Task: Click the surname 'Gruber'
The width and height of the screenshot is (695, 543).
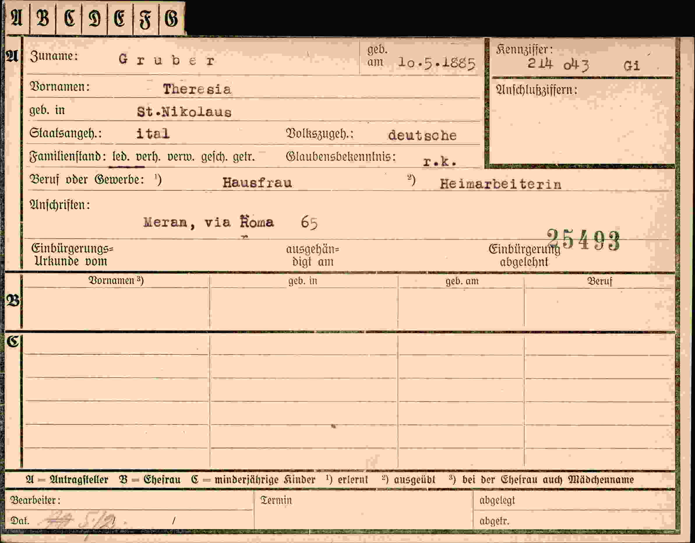Action: pos(167,60)
